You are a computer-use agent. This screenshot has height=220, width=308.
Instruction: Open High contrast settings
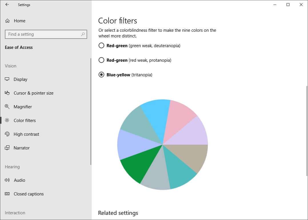point(7,134)
